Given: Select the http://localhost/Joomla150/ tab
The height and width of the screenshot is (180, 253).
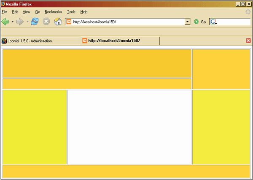Looking at the screenshot, I should pos(120,41).
